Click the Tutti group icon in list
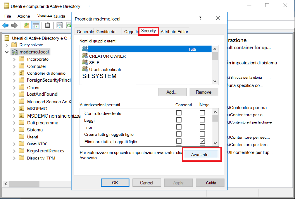295x199 pixels. pos(85,49)
